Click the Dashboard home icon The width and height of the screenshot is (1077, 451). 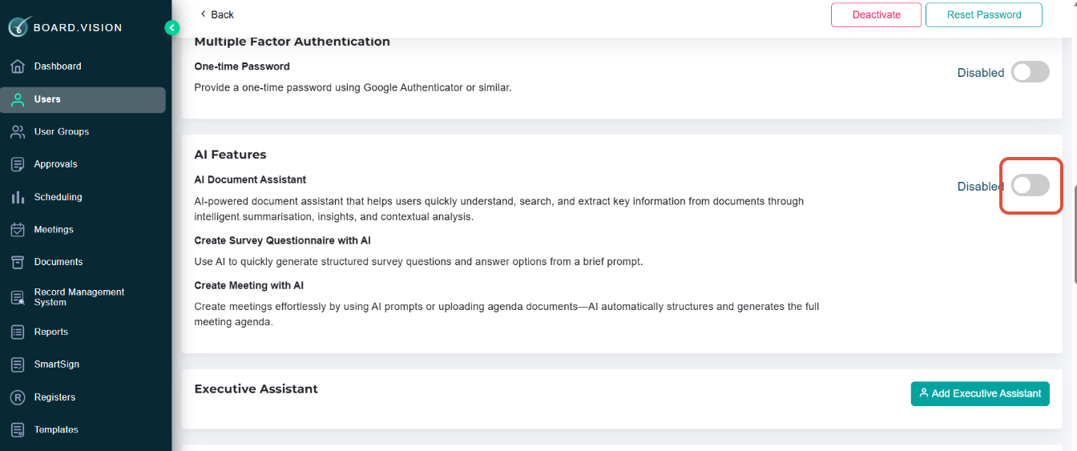point(18,66)
